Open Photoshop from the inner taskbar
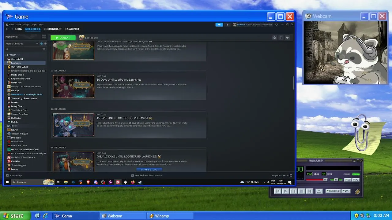This screenshot has width=392, height=220. coord(73,182)
